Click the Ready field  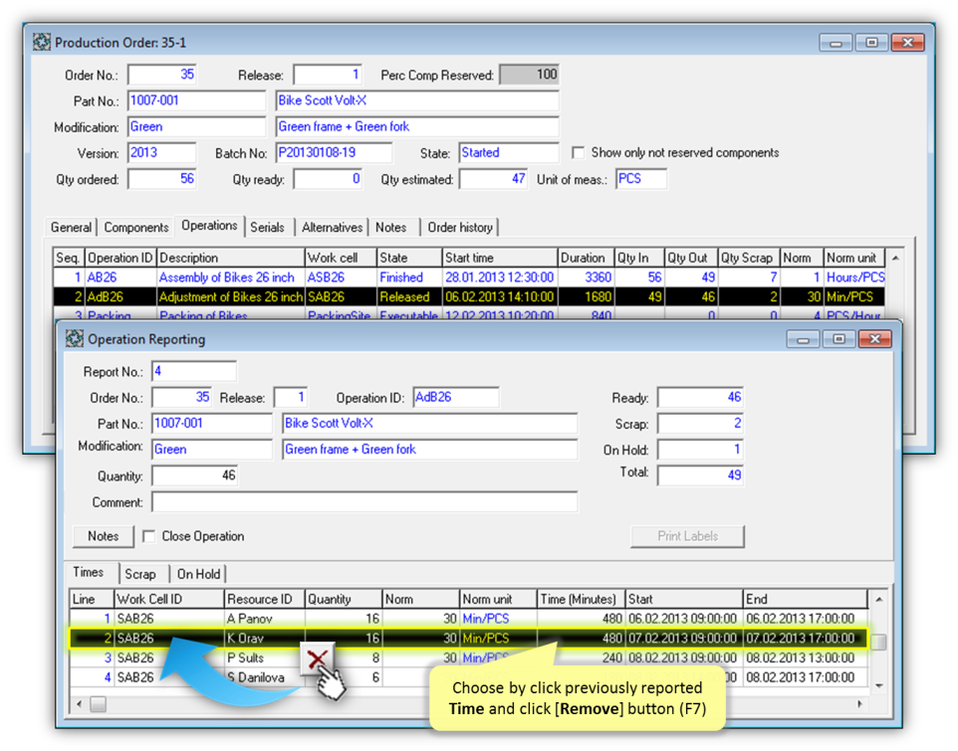tap(700, 397)
